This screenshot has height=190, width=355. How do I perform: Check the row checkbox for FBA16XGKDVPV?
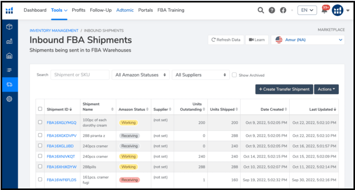tap(40, 135)
